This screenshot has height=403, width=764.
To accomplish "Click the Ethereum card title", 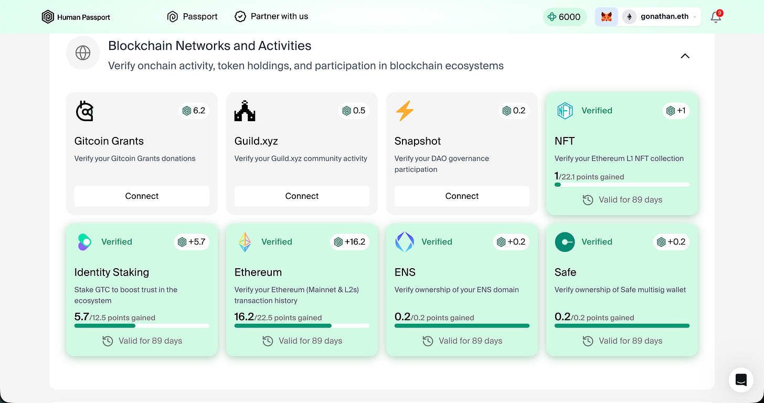I will coord(258,272).
